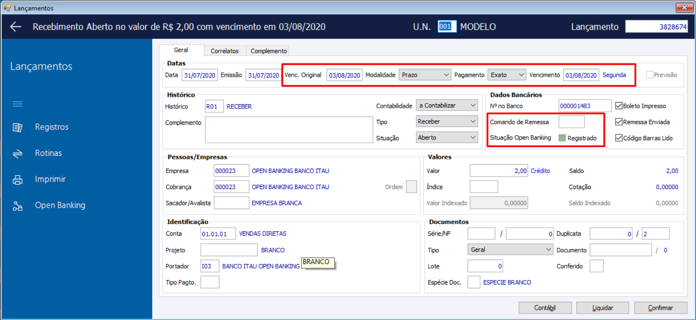This screenshot has width=696, height=320.
Task: Click the EMPRESA BRANCA text
Action: [277, 203]
